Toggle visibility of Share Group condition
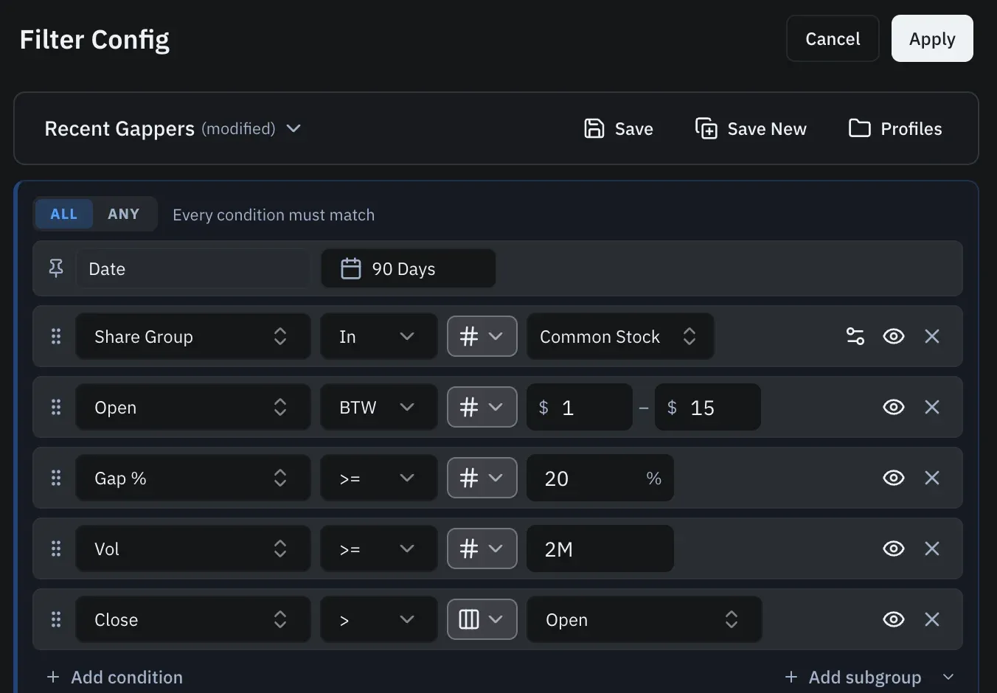Viewport: 997px width, 693px height. coord(894,336)
